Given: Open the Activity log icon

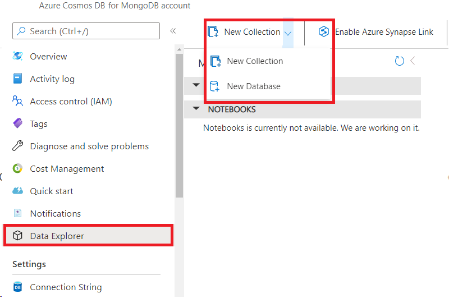Looking at the screenshot, I should [x=18, y=79].
